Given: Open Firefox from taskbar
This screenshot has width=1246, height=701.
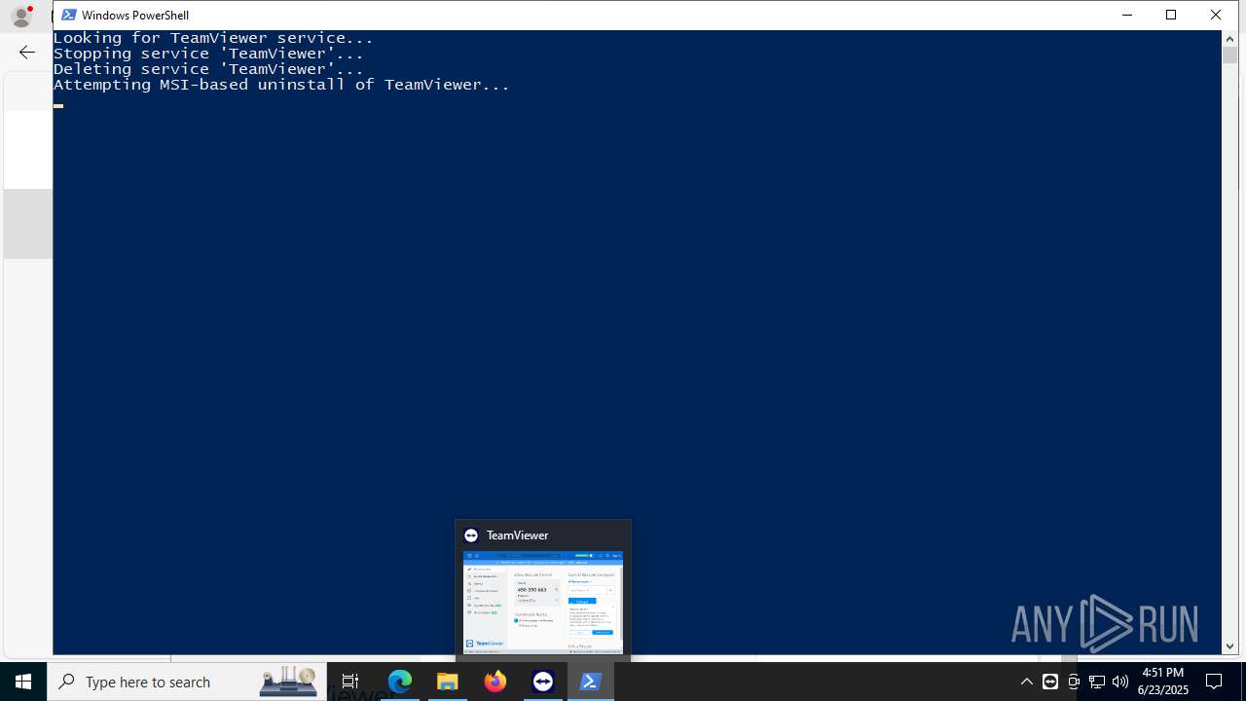Looking at the screenshot, I should coord(495,682).
